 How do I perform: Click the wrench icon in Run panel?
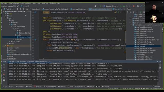tap(4, 71)
